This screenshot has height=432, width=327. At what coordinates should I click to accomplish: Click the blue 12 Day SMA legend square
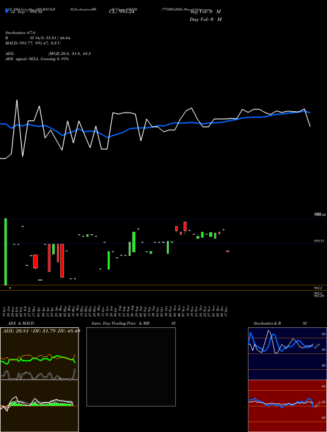click(x=7, y=11)
